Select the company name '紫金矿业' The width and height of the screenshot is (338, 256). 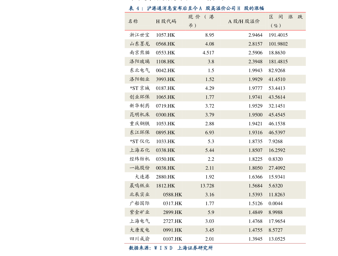139,212
